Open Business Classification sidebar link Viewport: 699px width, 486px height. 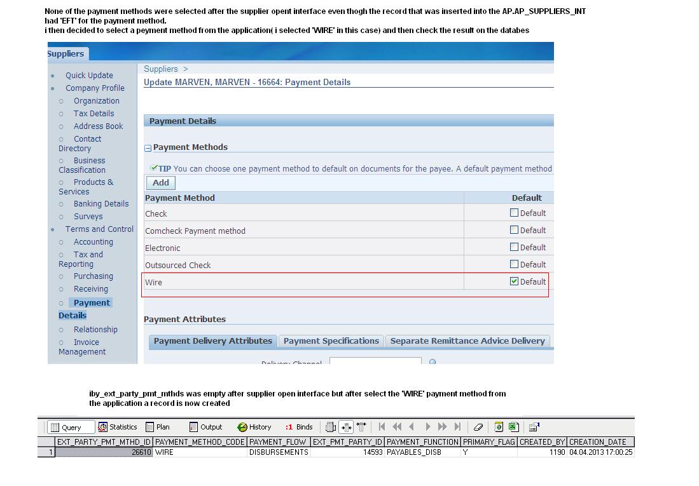pos(82,165)
